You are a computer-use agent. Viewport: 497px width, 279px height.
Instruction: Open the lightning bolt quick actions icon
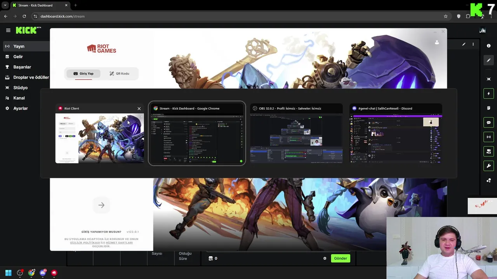click(x=488, y=93)
